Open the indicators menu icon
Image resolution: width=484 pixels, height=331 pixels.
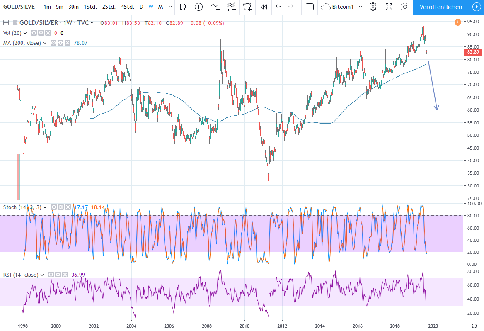coord(215,7)
